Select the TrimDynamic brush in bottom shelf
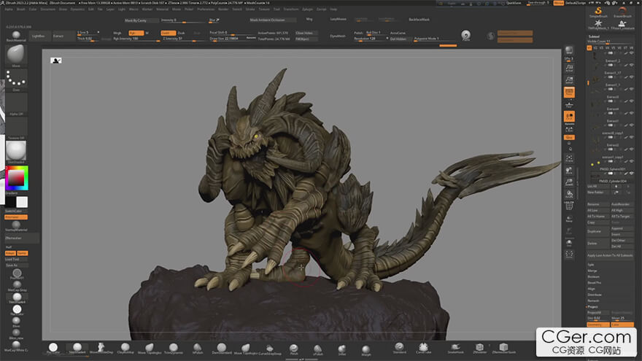 pyautogui.click(x=174, y=349)
